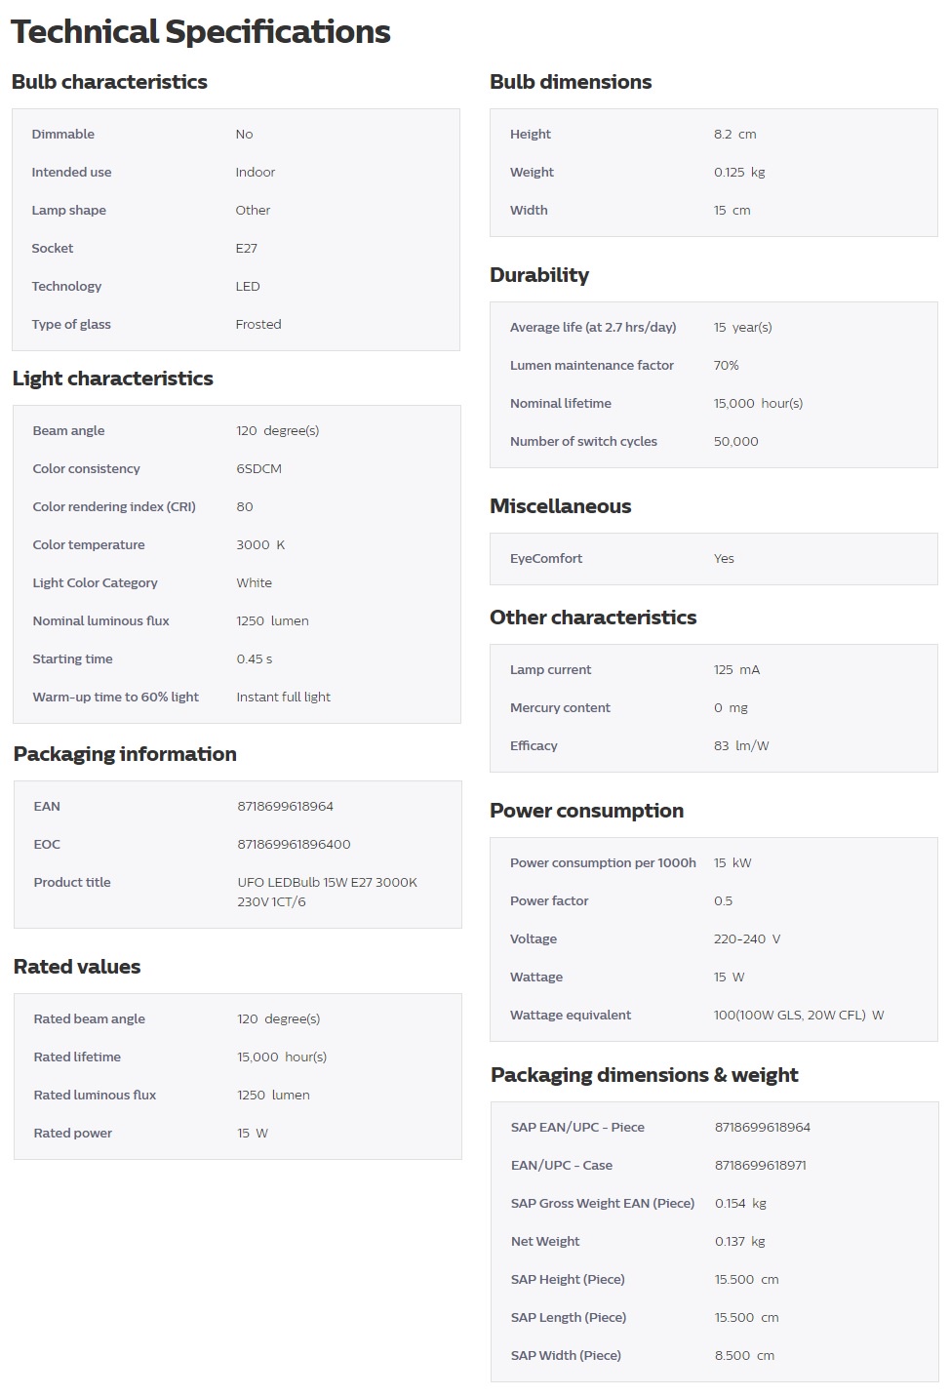Select the Bulb characteristics section heading
The image size is (950, 1396).
pos(109,82)
